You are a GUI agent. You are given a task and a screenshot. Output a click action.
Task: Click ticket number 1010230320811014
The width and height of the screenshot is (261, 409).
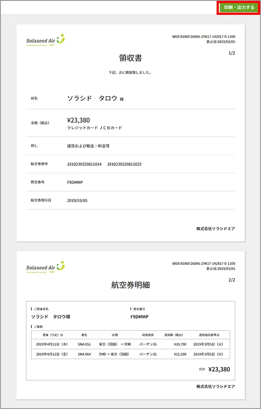84,164
